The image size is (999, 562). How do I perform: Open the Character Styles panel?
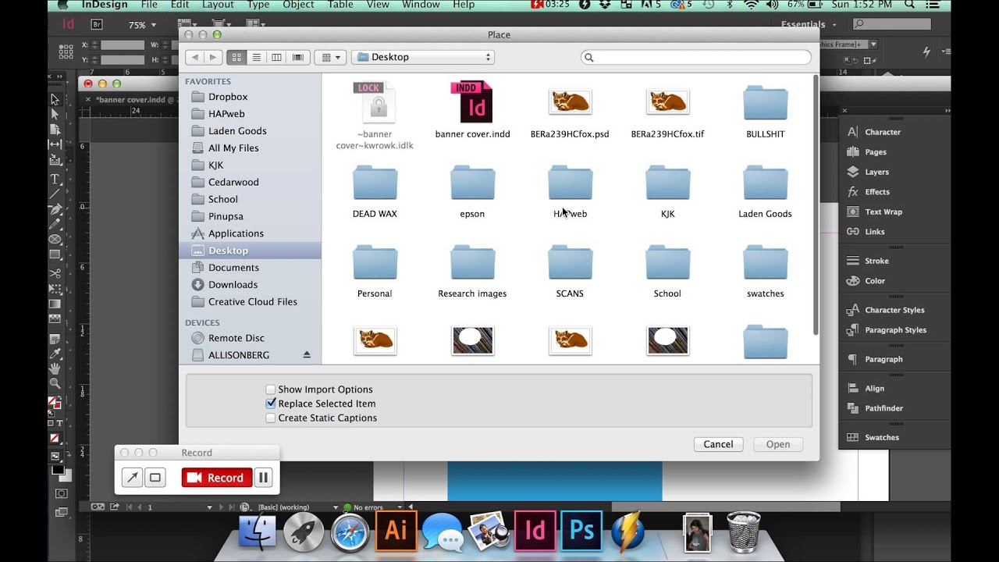[894, 310]
